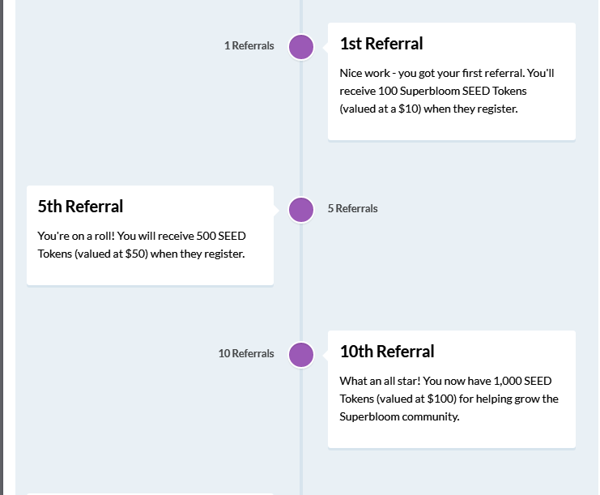Viewport: 600px width, 495px height.
Task: Click the partially visible card at bottom left
Action: (x=150, y=494)
